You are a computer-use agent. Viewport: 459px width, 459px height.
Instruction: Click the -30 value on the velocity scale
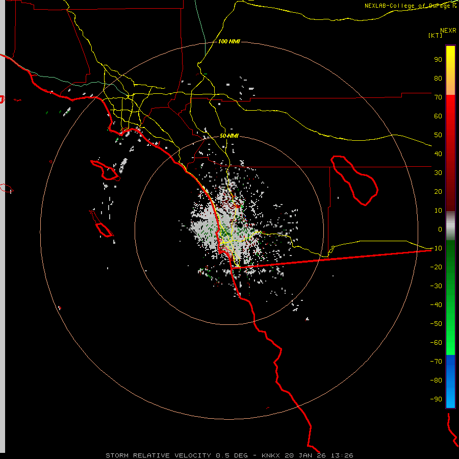pos(436,286)
